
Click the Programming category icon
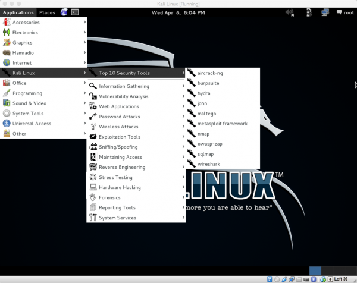(7, 93)
